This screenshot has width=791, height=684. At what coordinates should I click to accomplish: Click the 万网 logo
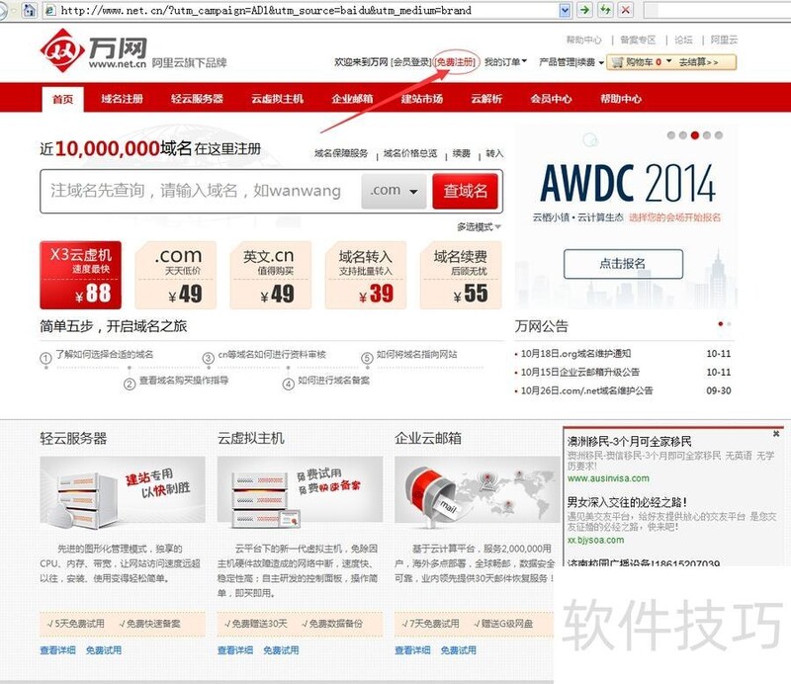click(93, 52)
